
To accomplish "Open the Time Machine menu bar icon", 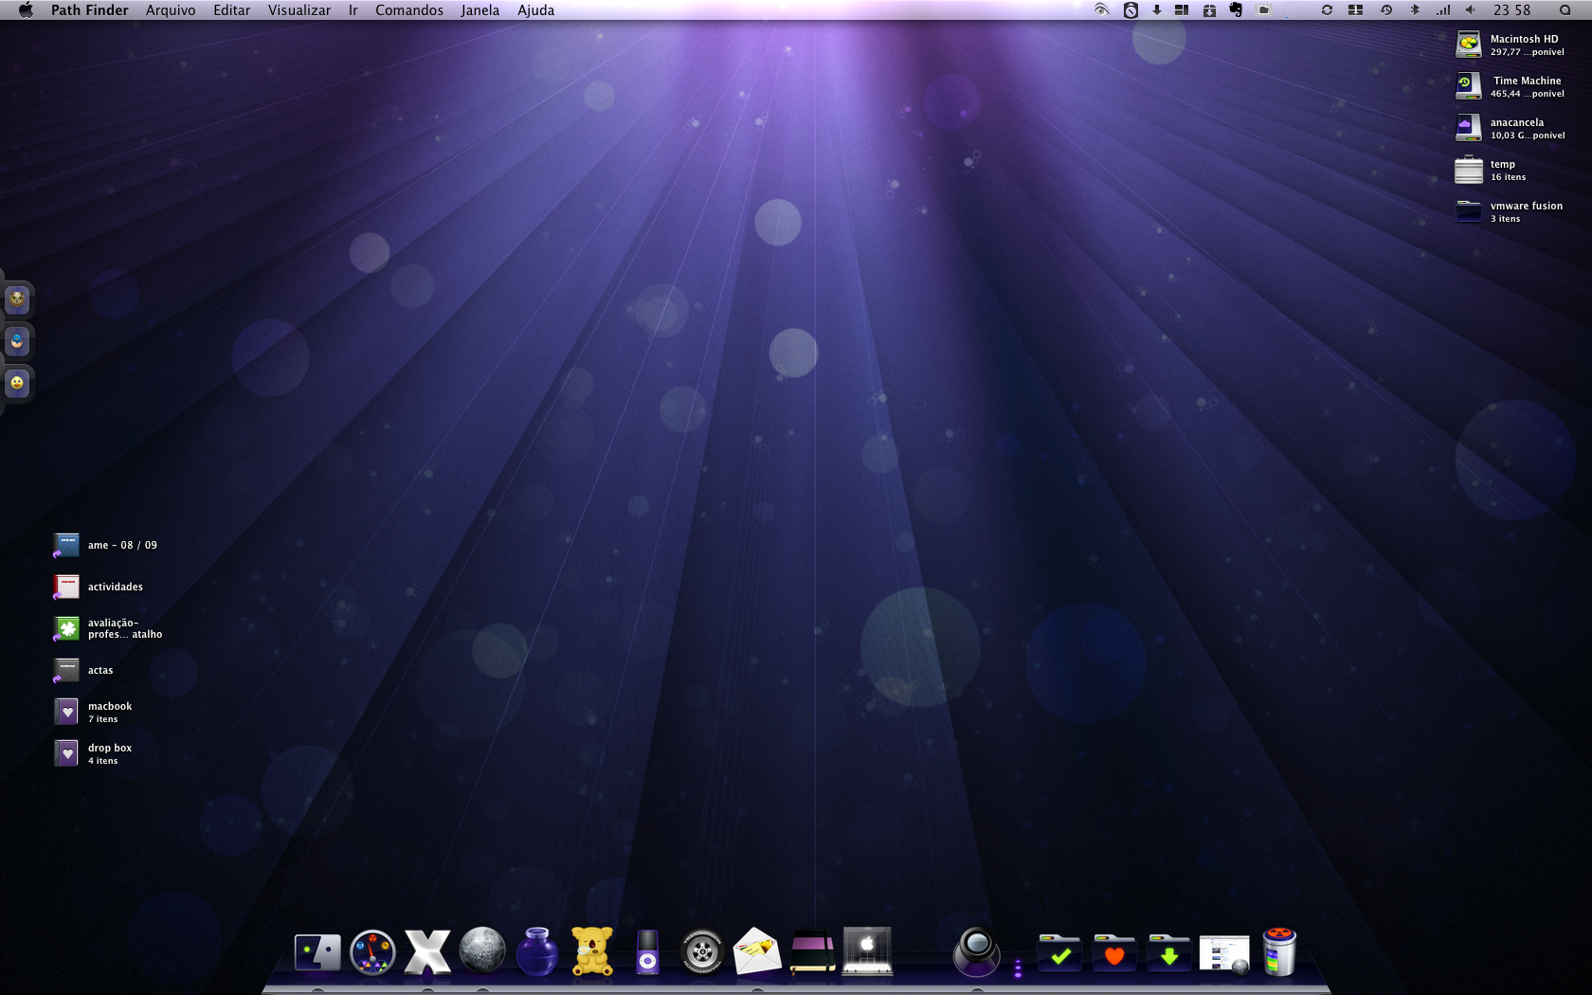I will point(1386,10).
